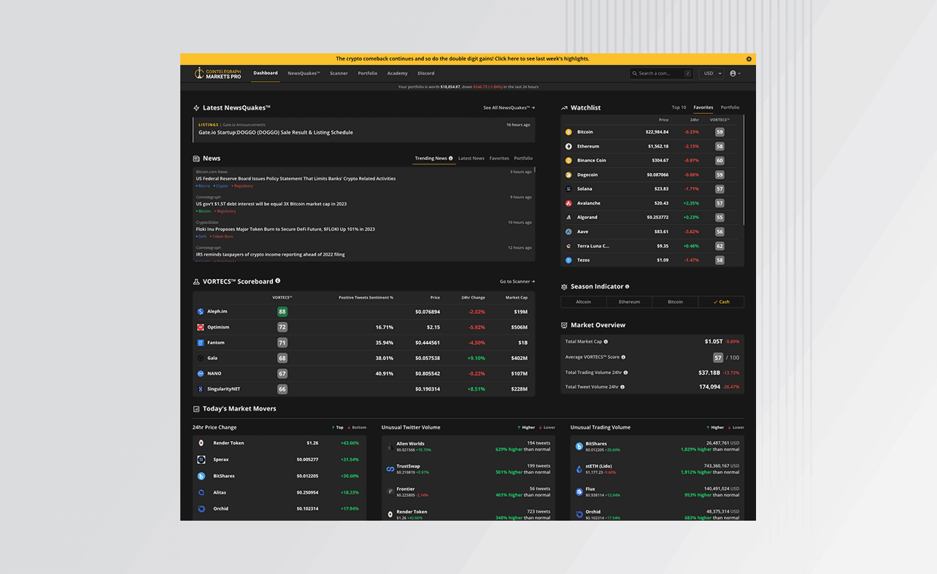This screenshot has width=937, height=574.
Task: Open the Binance Coin icon in Watchlist
Action: tap(568, 161)
